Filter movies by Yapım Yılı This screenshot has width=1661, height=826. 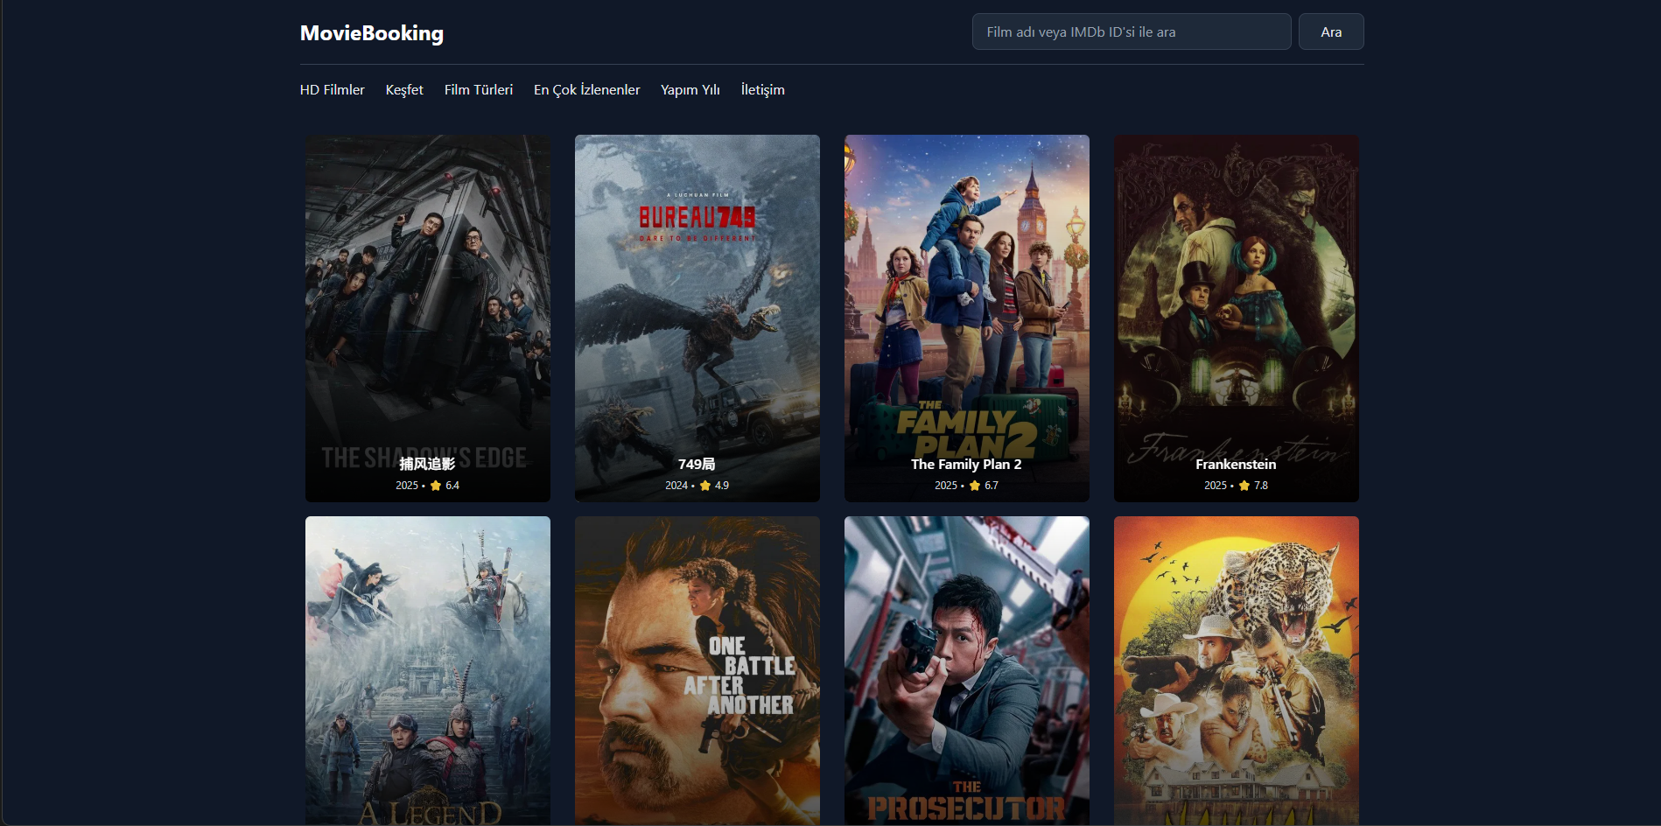(690, 89)
